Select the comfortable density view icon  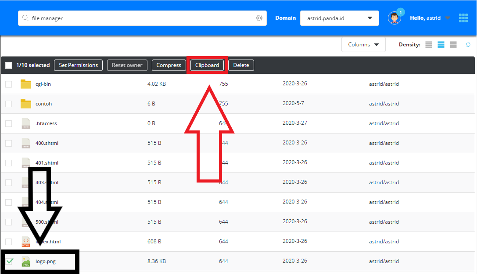(x=441, y=44)
